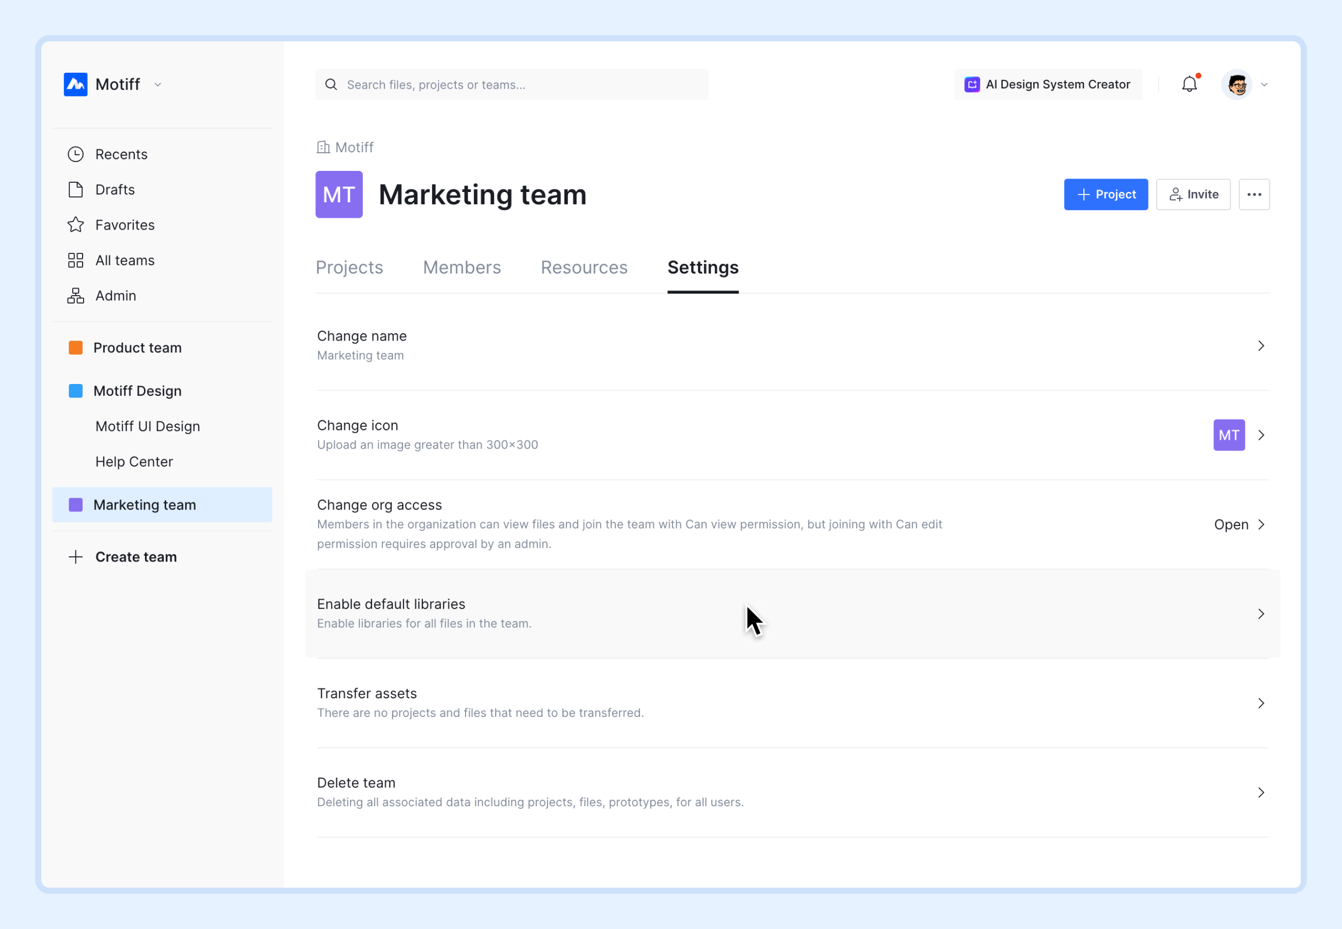Click the organization building icon in breadcrumb
Viewport: 1342px width, 929px height.
pyautogui.click(x=323, y=147)
